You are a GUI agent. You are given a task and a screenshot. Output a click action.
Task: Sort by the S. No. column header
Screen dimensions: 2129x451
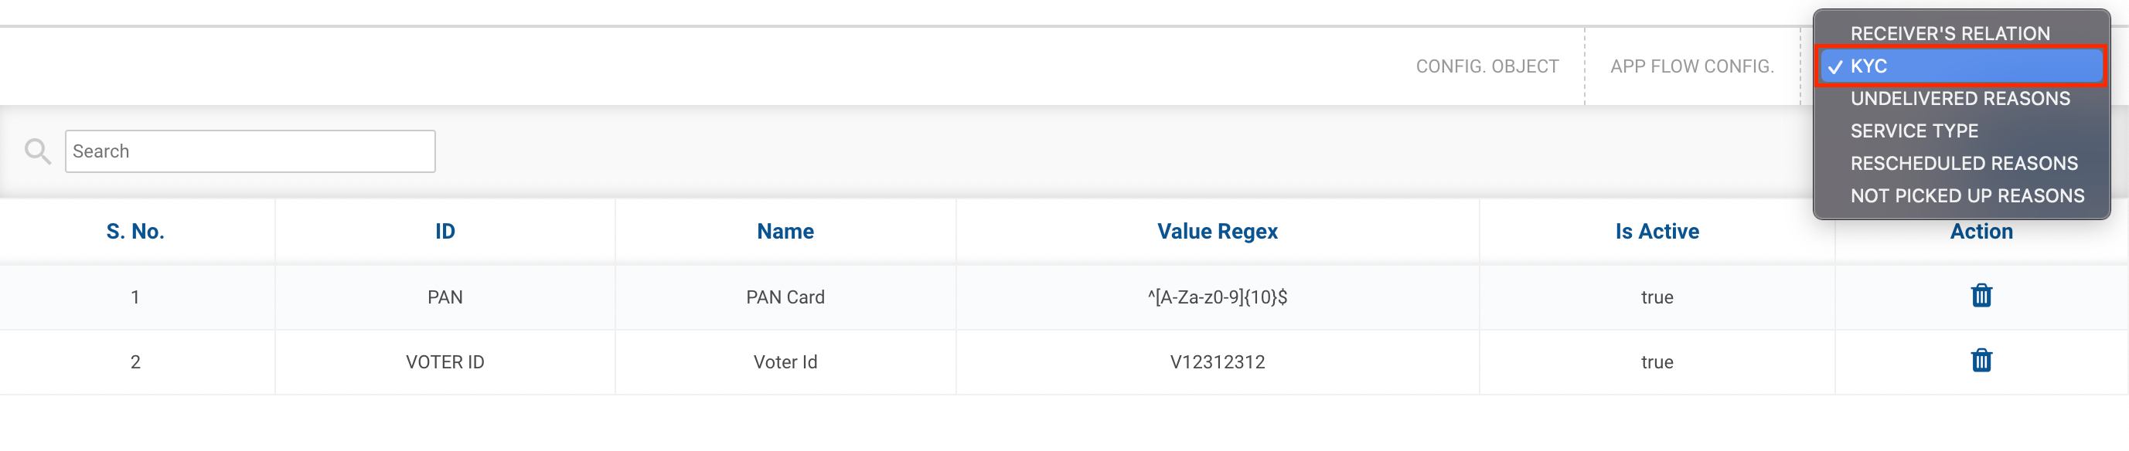click(x=135, y=231)
